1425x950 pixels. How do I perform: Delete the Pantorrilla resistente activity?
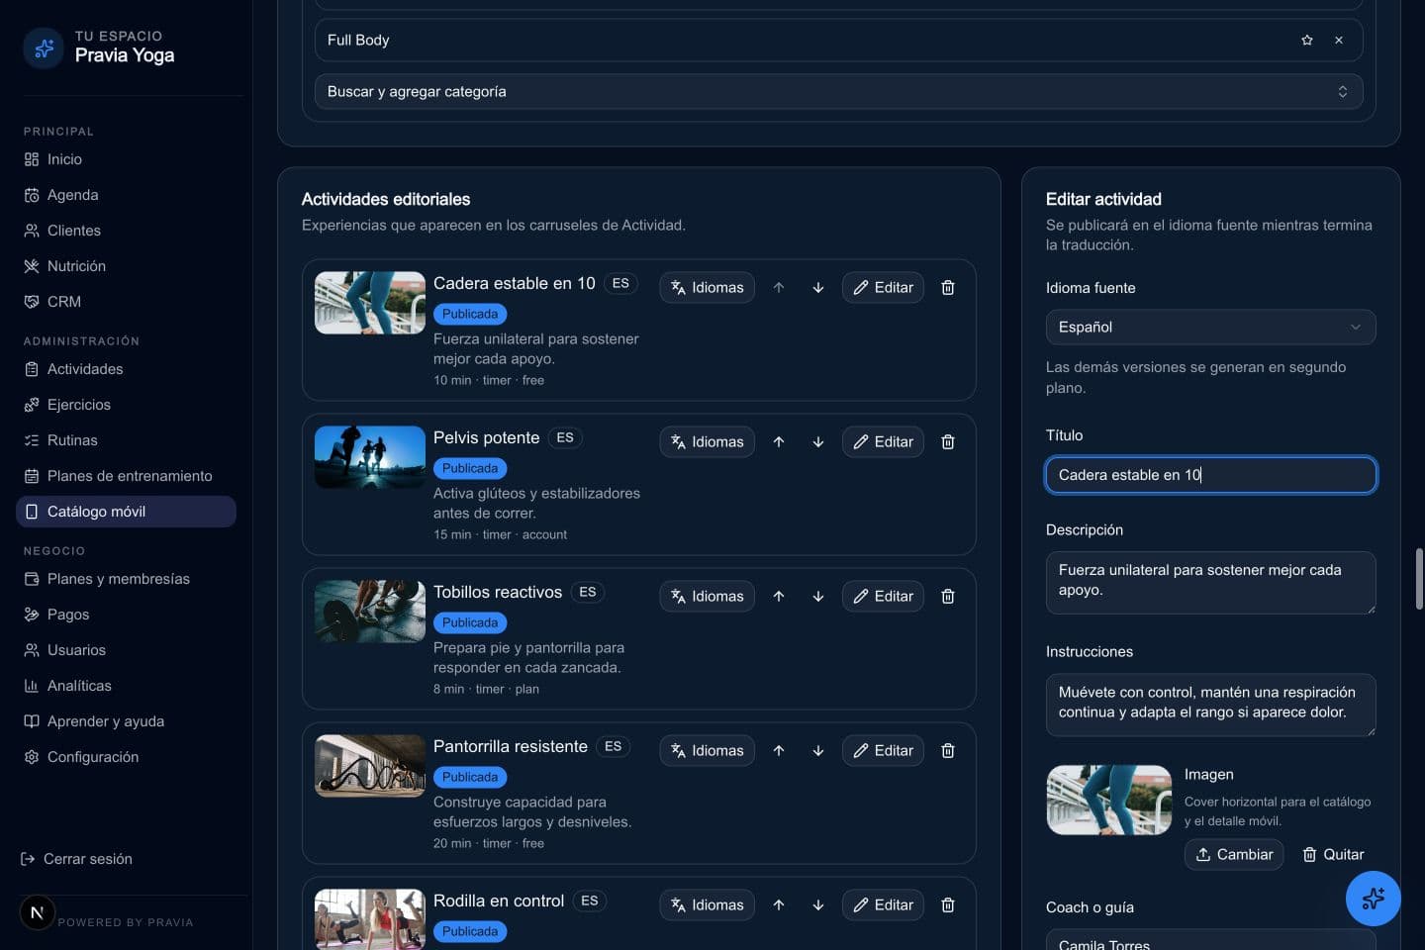pos(948,750)
